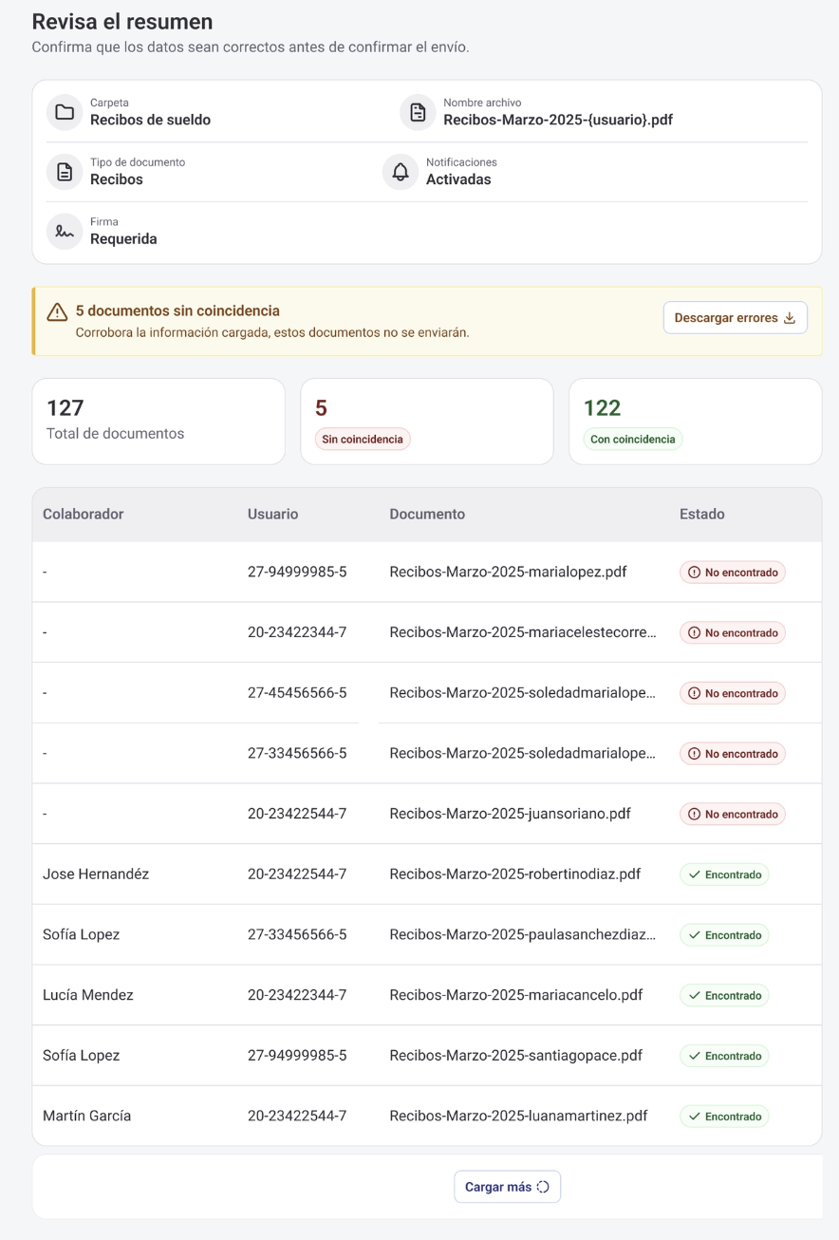This screenshot has width=839, height=1240.
Task: Click Encontrado status in Lucía Mendez row
Action: coord(724,995)
